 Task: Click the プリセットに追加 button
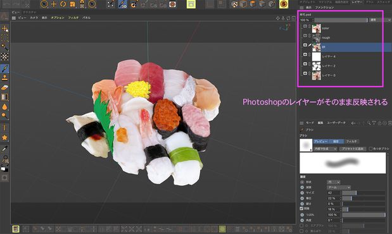click(x=353, y=149)
